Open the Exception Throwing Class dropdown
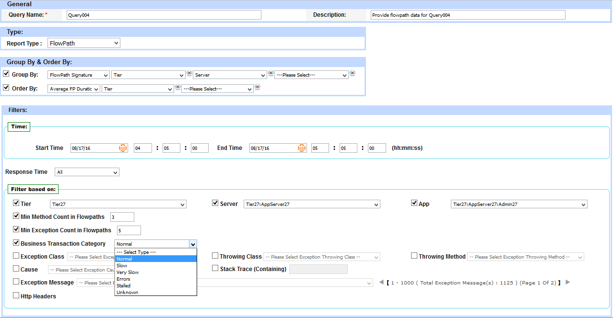This screenshot has height=318, width=613. point(322,257)
